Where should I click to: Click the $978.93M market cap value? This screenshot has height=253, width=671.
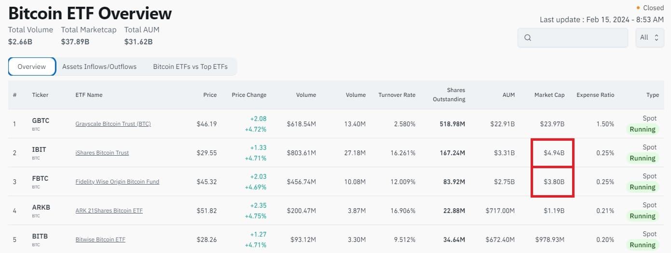[550, 240]
